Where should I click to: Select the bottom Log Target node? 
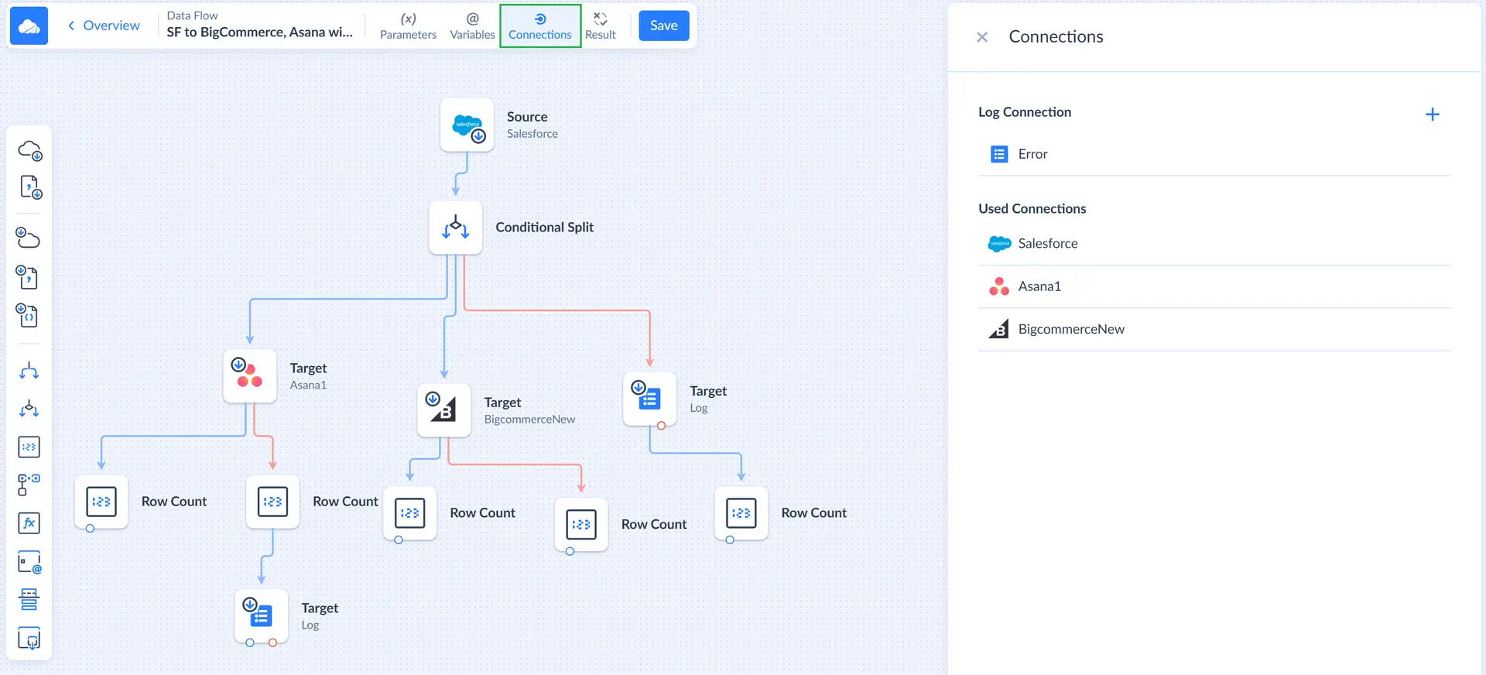click(x=262, y=616)
